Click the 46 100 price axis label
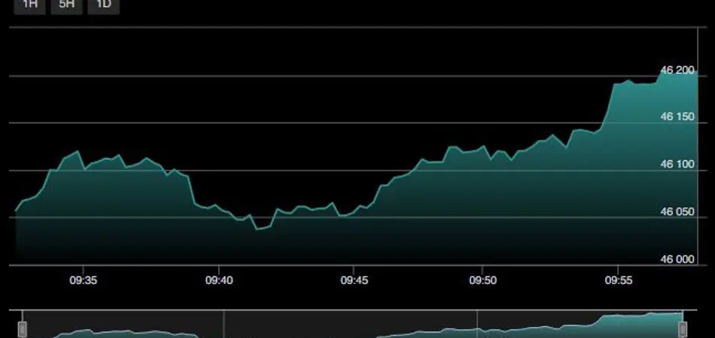This screenshot has width=715, height=338. [677, 164]
